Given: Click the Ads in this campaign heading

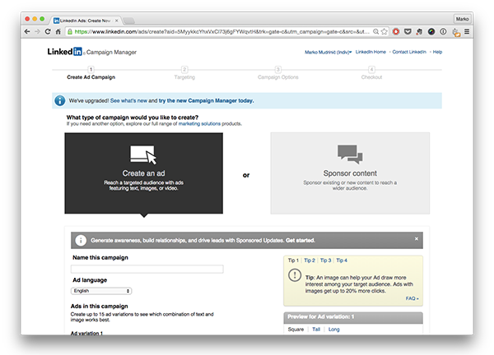Looking at the screenshot, I should [x=100, y=307].
